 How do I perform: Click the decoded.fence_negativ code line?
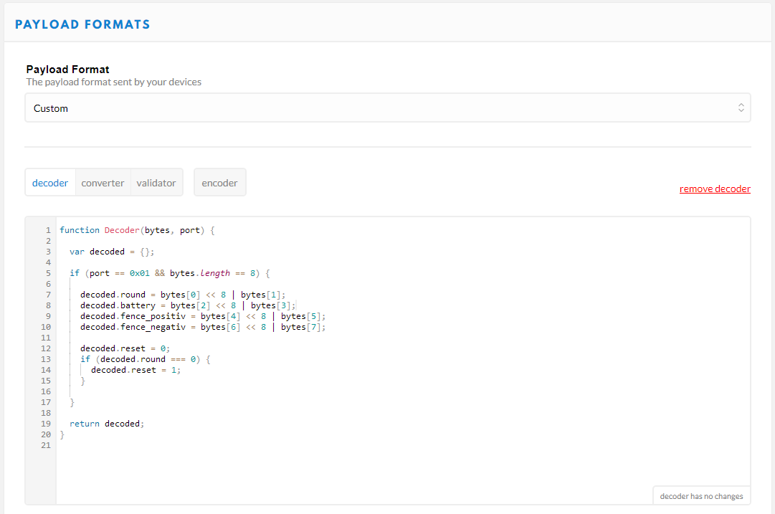(203, 327)
